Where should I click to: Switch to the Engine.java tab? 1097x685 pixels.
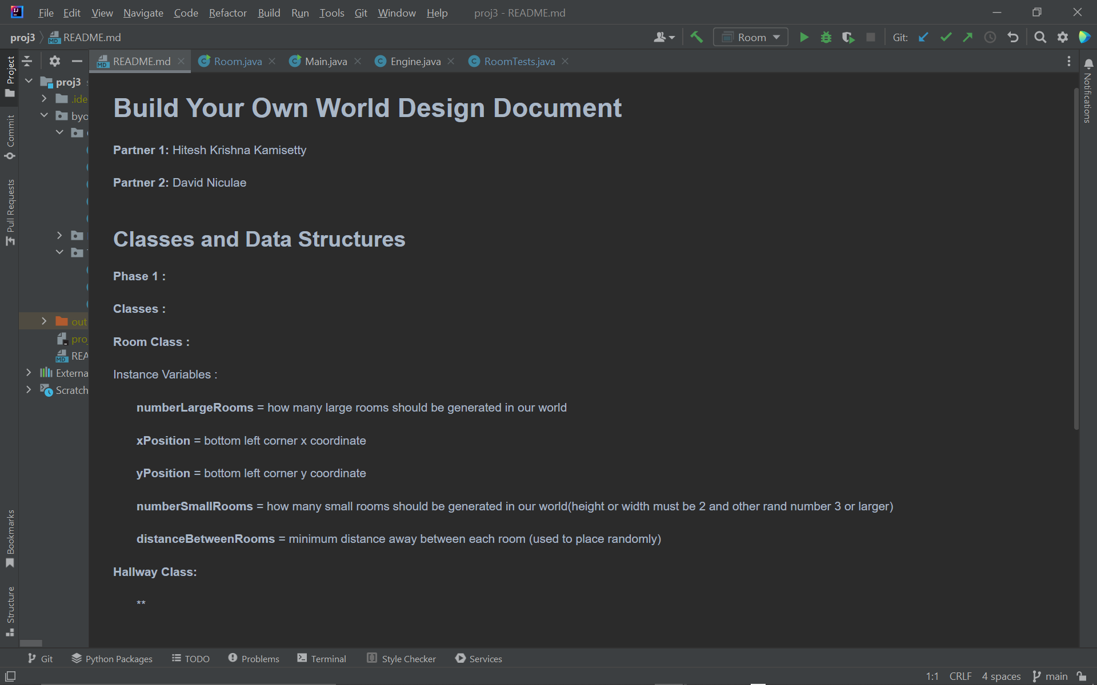click(x=415, y=62)
